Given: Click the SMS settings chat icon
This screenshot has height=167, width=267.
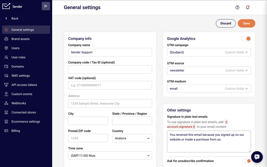Looking at the screenshot, I should tap(6, 76).
